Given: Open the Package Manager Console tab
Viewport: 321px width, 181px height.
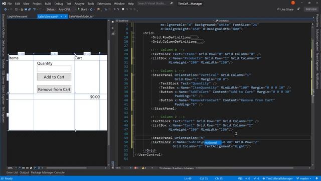Looking at the screenshot, I should click(x=48, y=172).
